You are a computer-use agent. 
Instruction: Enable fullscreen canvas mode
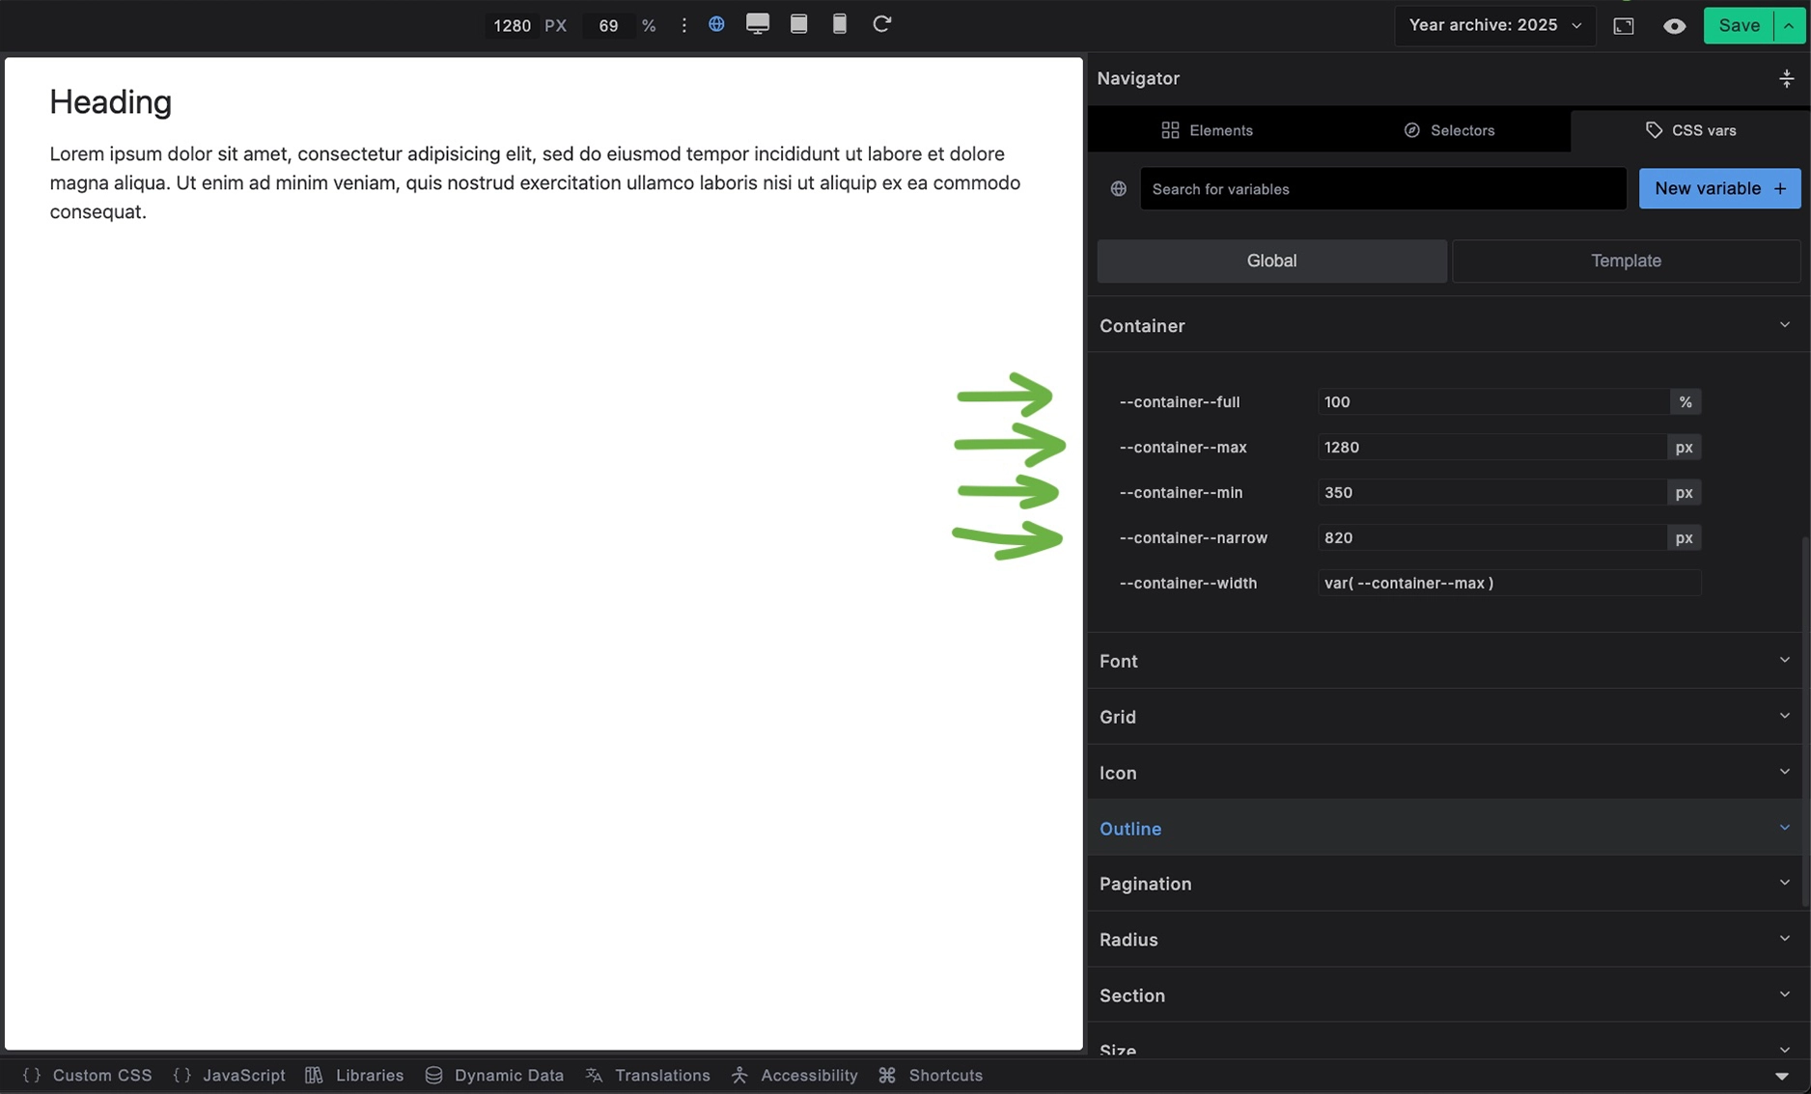pyautogui.click(x=1623, y=26)
